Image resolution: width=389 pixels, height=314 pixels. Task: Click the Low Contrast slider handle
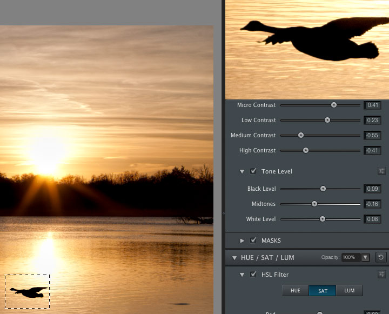coord(327,120)
